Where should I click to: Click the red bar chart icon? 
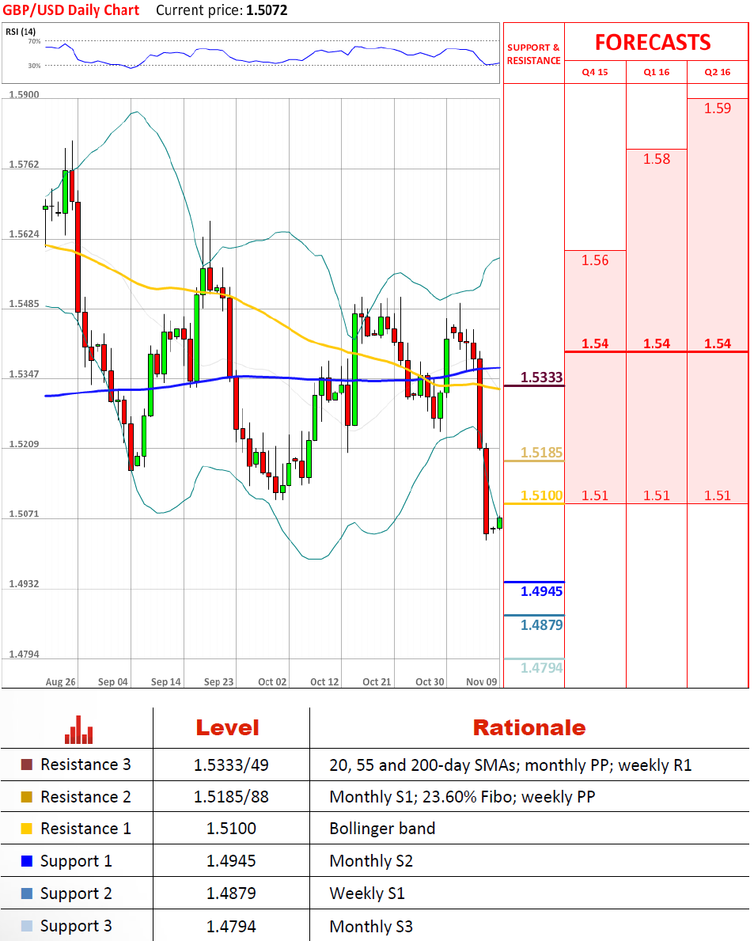click(78, 730)
